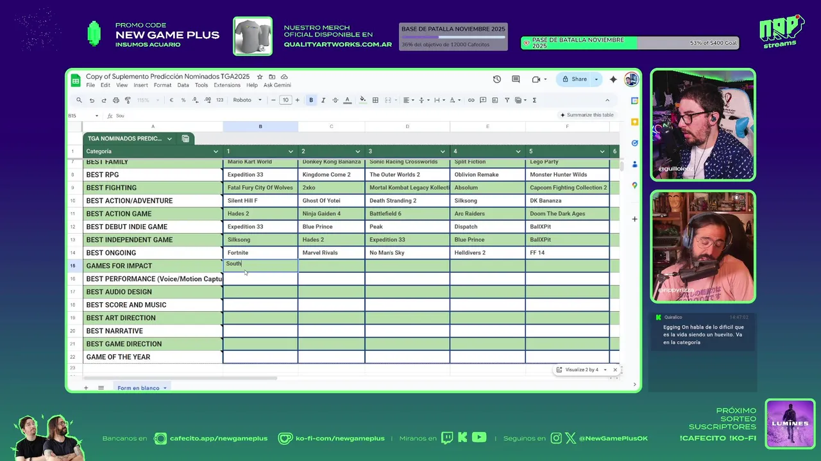Image resolution: width=821 pixels, height=461 pixels.
Task: Open the Insert menu
Action: 140,85
